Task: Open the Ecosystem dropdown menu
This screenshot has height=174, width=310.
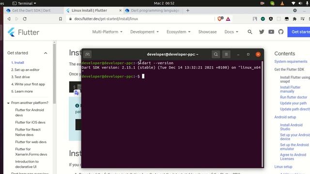Action: click(178, 32)
